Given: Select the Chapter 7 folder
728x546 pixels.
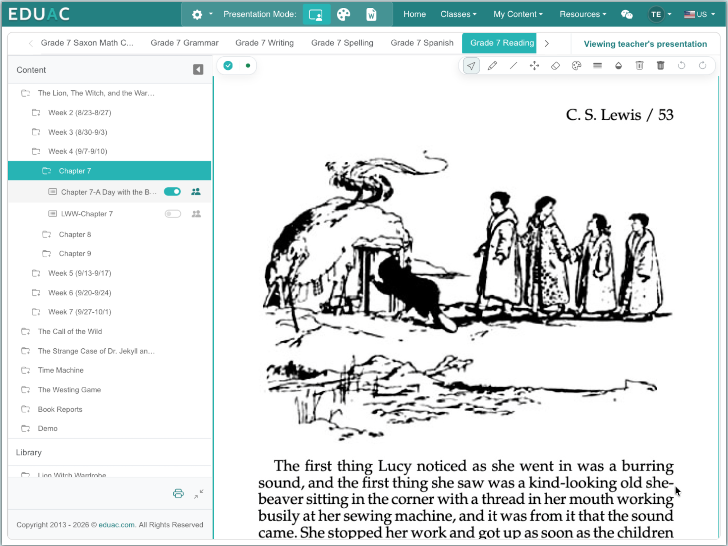Looking at the screenshot, I should pyautogui.click(x=109, y=171).
